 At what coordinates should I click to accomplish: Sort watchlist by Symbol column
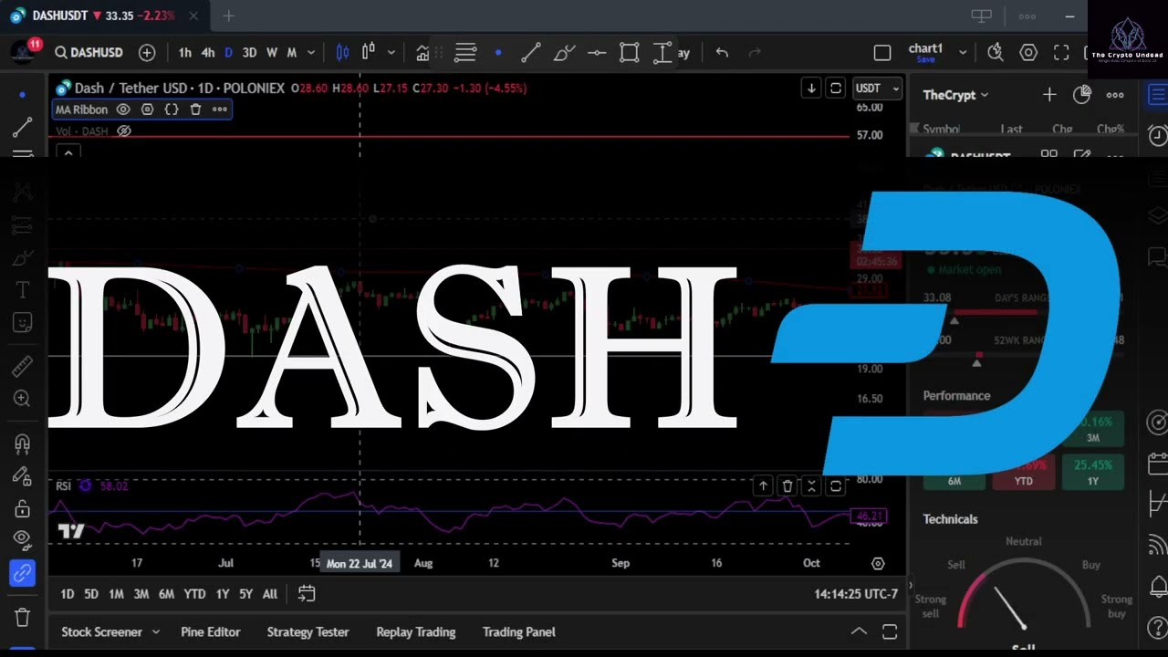click(x=941, y=130)
